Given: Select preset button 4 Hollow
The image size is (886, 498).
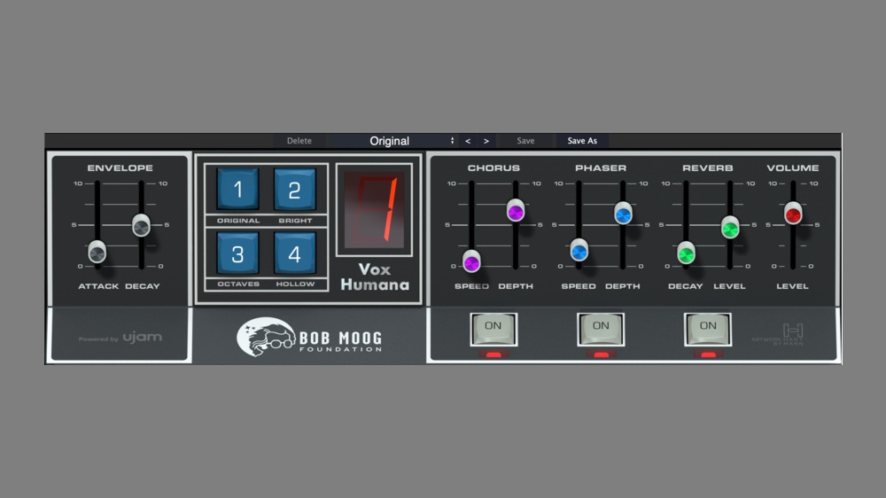Looking at the screenshot, I should click(294, 254).
